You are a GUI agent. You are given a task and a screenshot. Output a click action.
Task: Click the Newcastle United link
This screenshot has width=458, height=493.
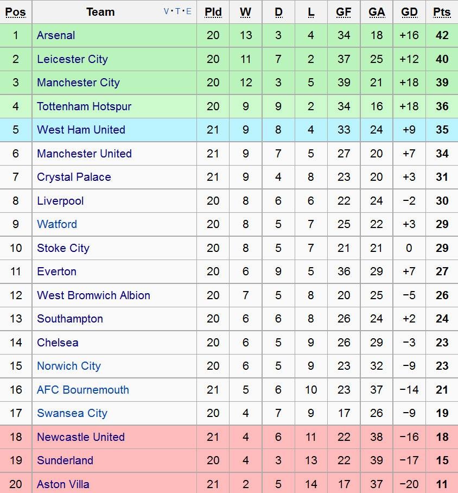(81, 437)
